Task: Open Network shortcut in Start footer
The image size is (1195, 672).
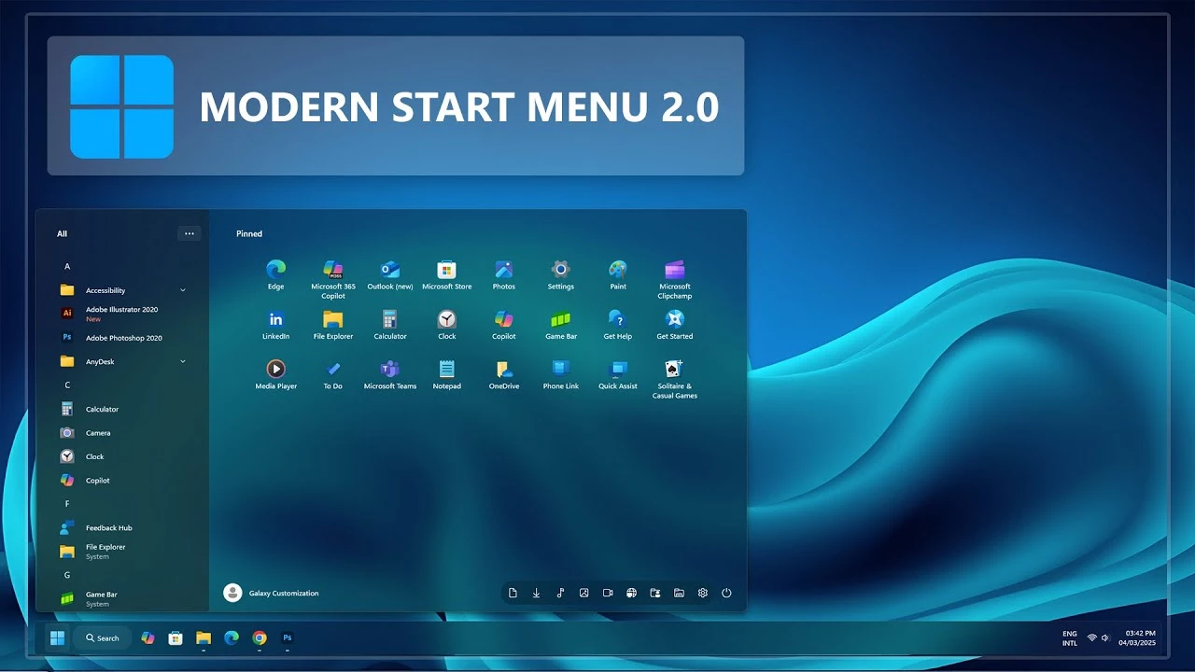Action: pyautogui.click(x=631, y=593)
